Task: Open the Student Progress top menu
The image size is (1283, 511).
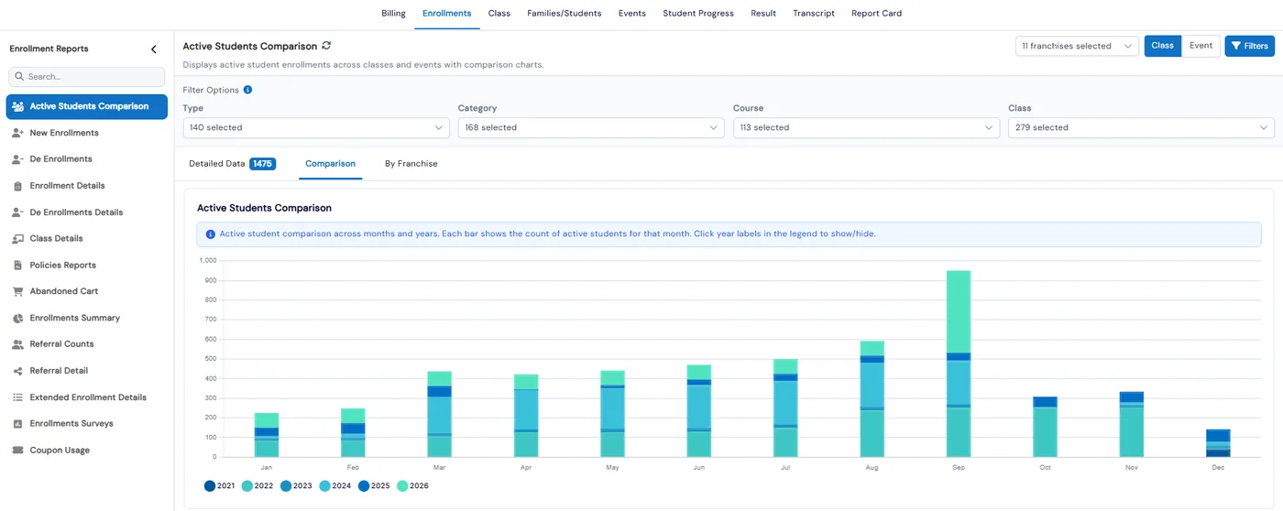Action: (698, 14)
